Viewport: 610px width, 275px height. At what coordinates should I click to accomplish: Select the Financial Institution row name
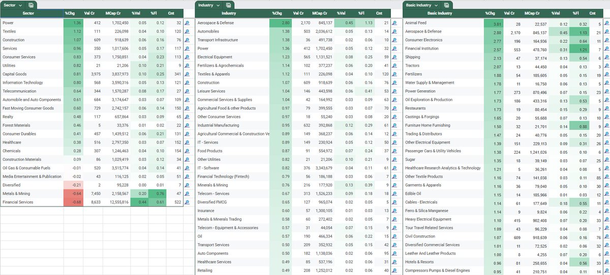pyautogui.click(x=423, y=49)
